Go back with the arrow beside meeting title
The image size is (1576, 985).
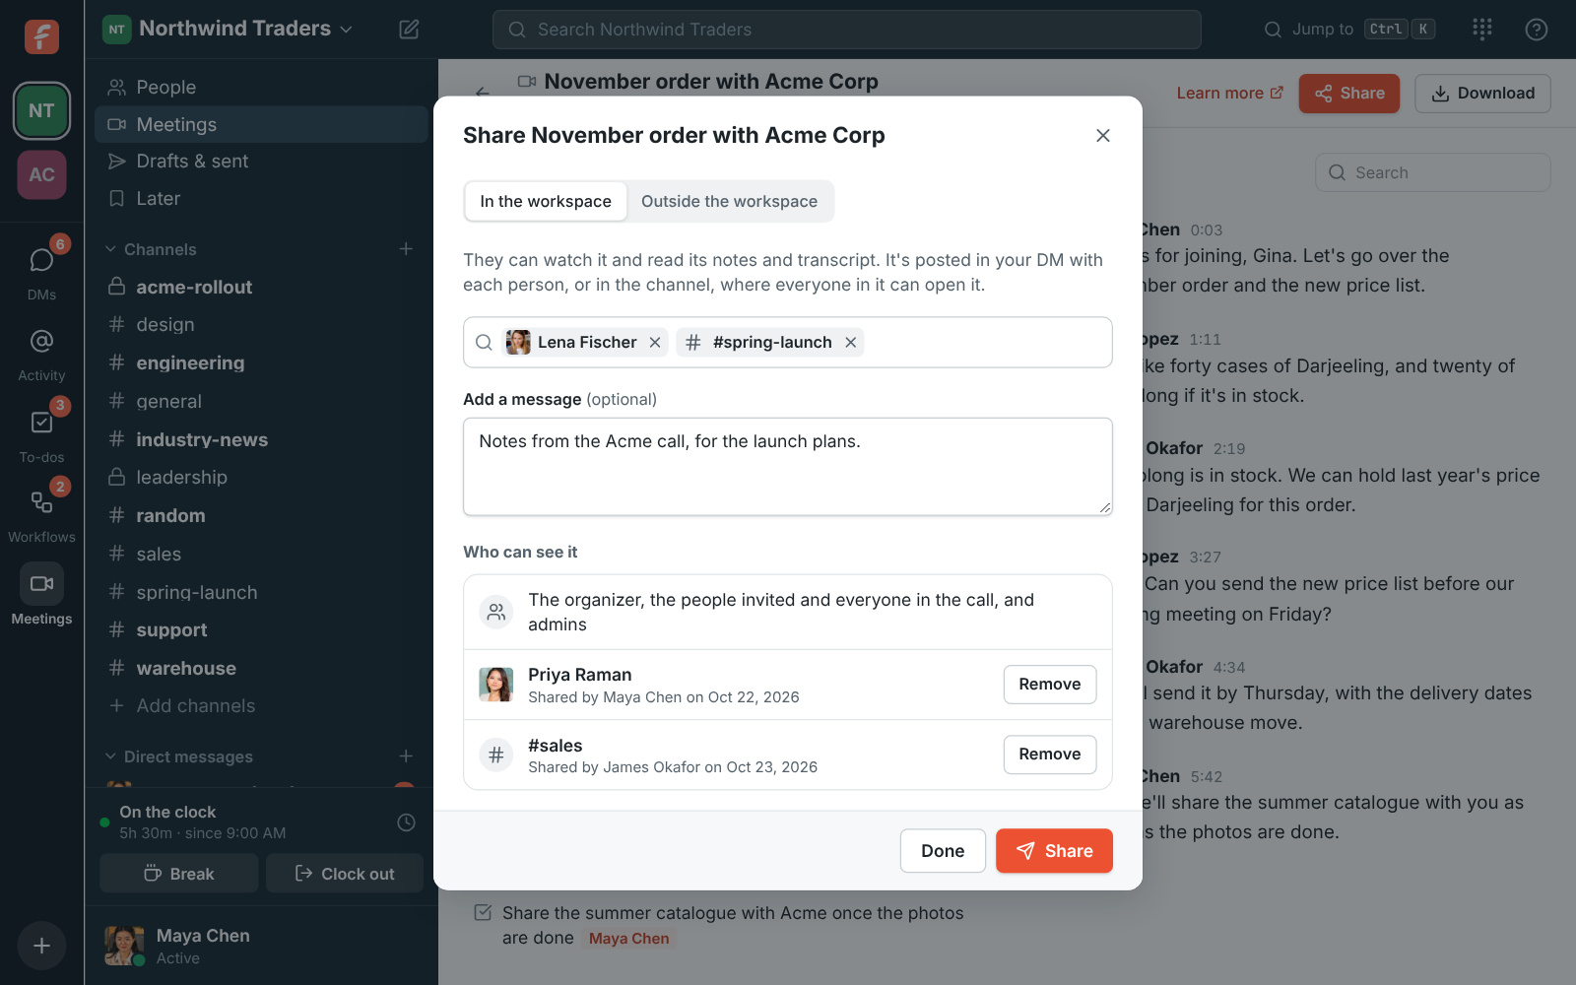pyautogui.click(x=483, y=92)
